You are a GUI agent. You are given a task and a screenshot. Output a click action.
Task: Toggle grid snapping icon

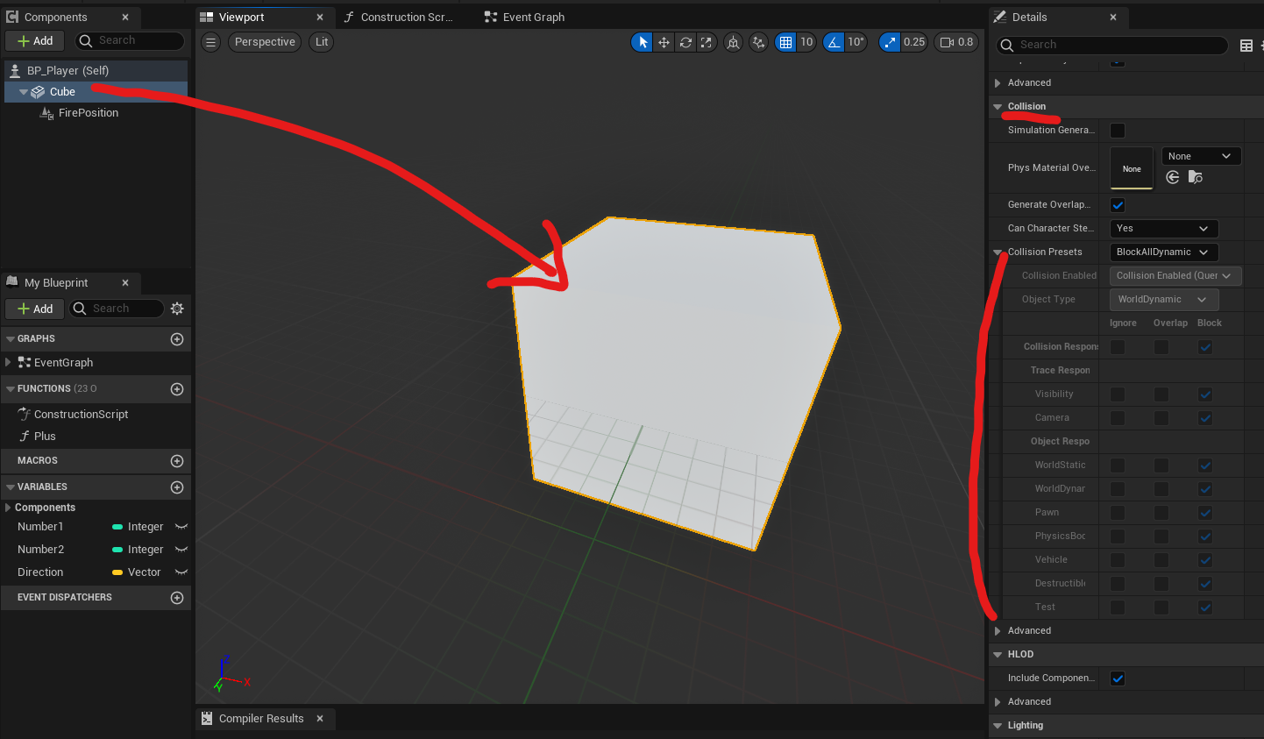pyautogui.click(x=786, y=42)
